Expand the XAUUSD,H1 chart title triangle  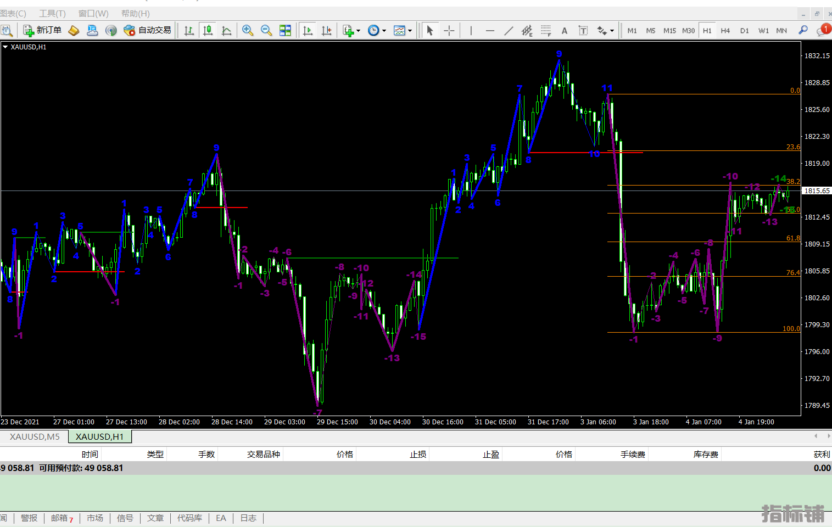tap(5, 47)
